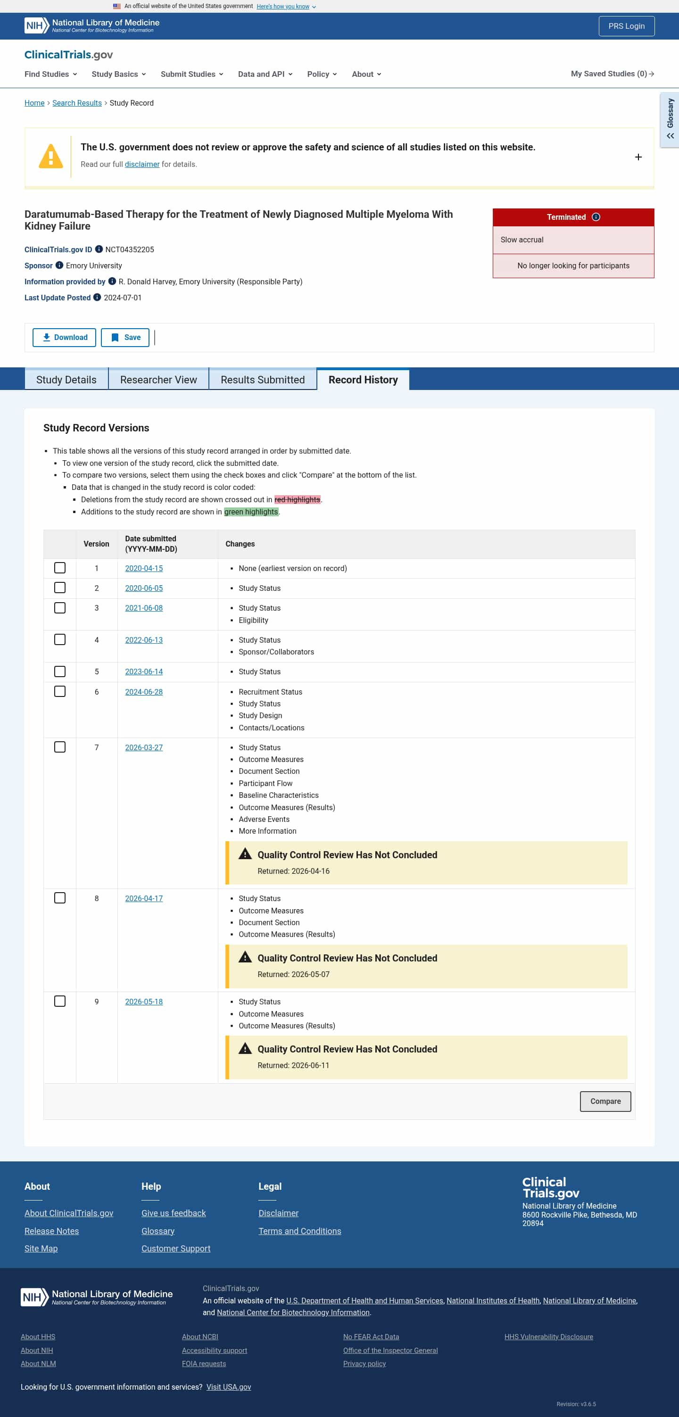679x1417 pixels.
Task: Open the 2024-06-28 version
Action: (x=144, y=691)
